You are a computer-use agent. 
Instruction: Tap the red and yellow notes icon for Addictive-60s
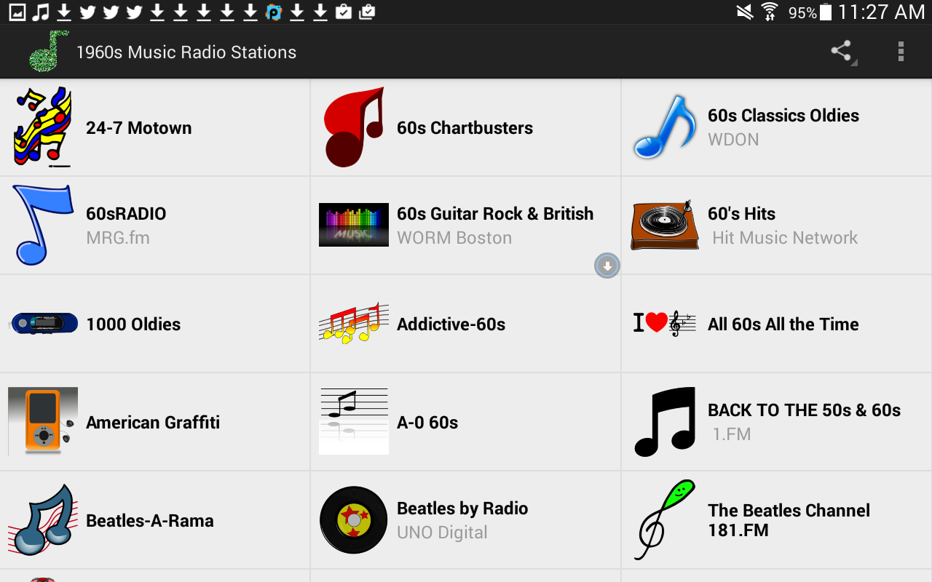click(x=354, y=324)
